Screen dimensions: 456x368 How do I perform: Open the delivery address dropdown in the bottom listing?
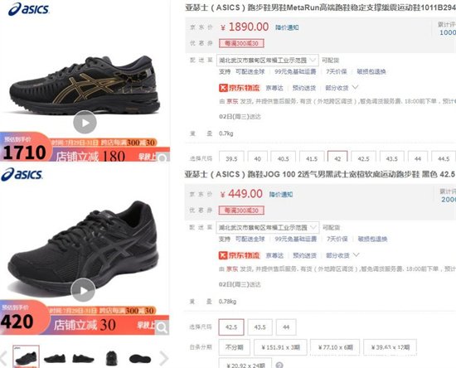click(268, 228)
